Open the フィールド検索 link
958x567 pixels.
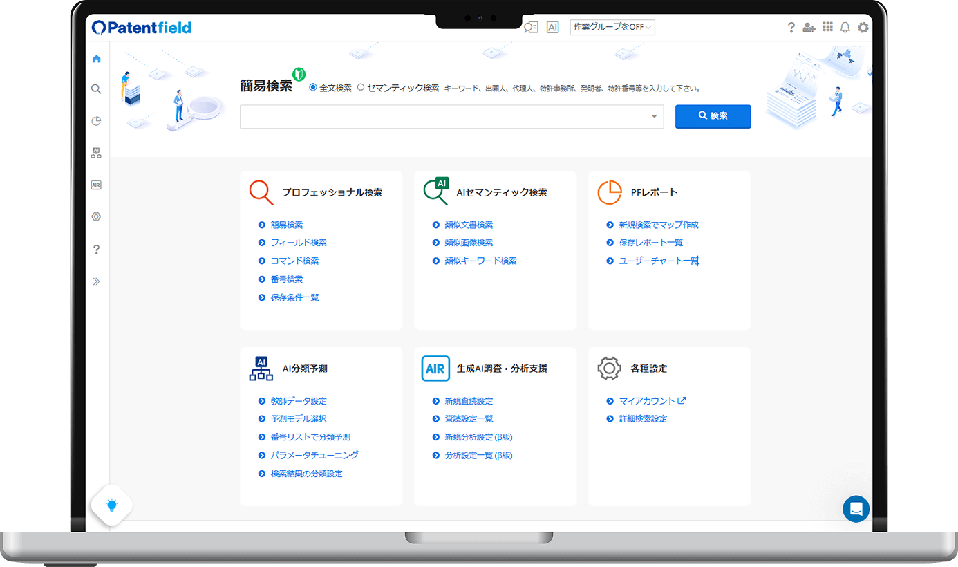pyautogui.click(x=299, y=243)
